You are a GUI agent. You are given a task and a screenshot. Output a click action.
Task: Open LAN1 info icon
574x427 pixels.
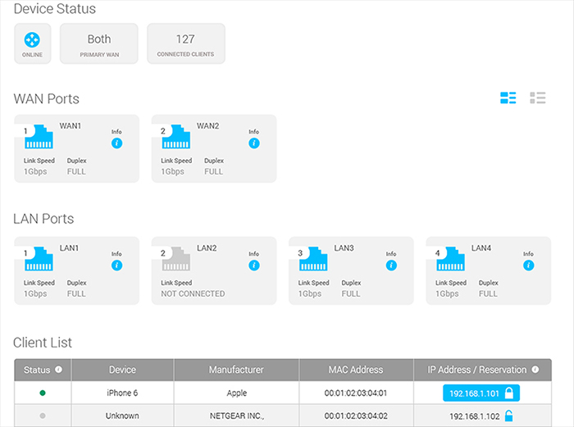point(116,266)
